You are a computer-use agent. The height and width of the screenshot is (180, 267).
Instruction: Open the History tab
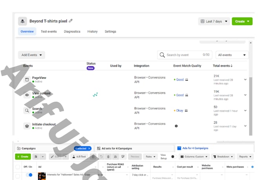(x=92, y=31)
